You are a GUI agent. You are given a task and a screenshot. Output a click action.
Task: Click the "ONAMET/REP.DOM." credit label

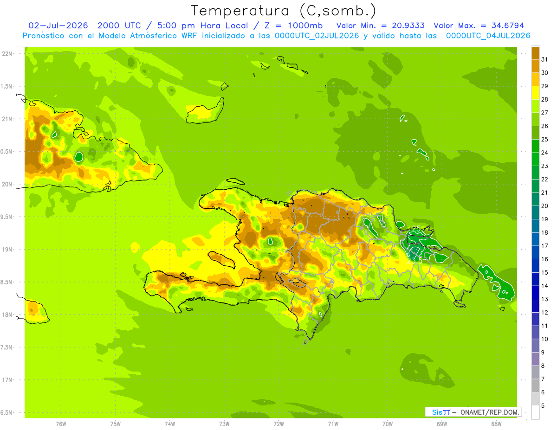coord(489,412)
